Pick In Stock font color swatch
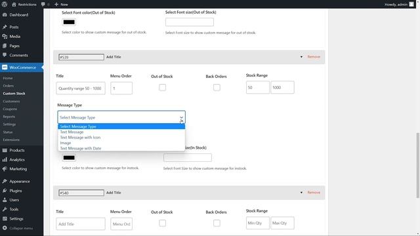The height and width of the screenshot is (236, 420). pos(69,158)
